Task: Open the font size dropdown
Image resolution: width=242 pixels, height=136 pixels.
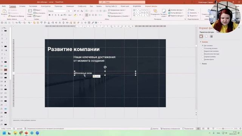Action: pos(72,11)
